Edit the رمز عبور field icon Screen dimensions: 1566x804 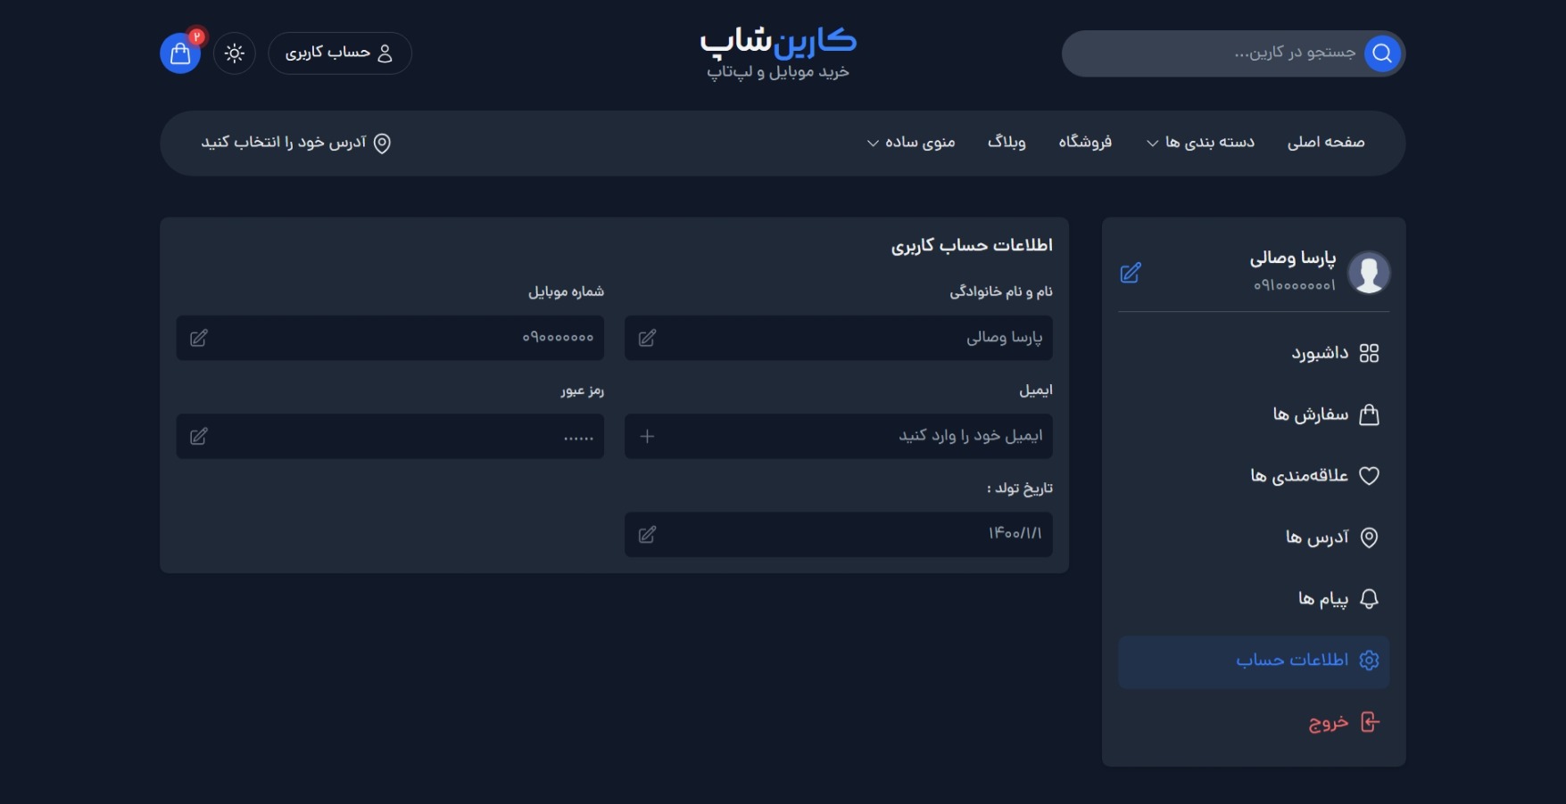[199, 436]
